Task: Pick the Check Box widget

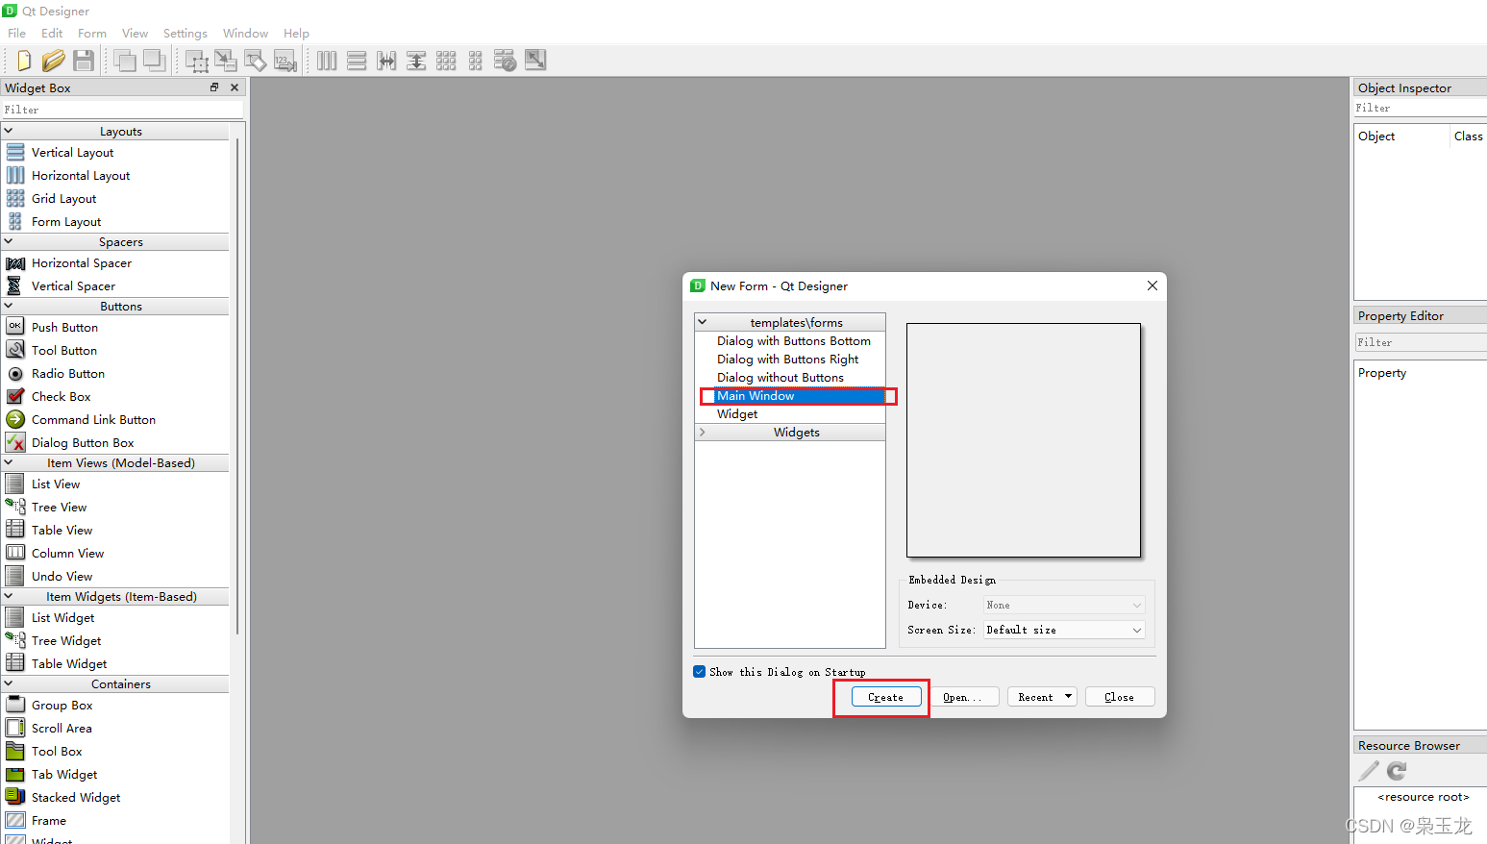Action: (x=62, y=397)
